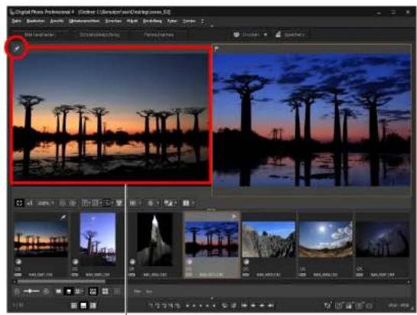Select the highlighted middle thumbnail-position layout icon
417x315 pixels.
point(83,306)
